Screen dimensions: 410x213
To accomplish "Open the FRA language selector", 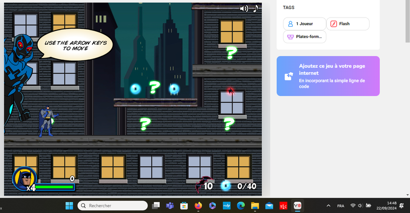I will pos(341,205).
